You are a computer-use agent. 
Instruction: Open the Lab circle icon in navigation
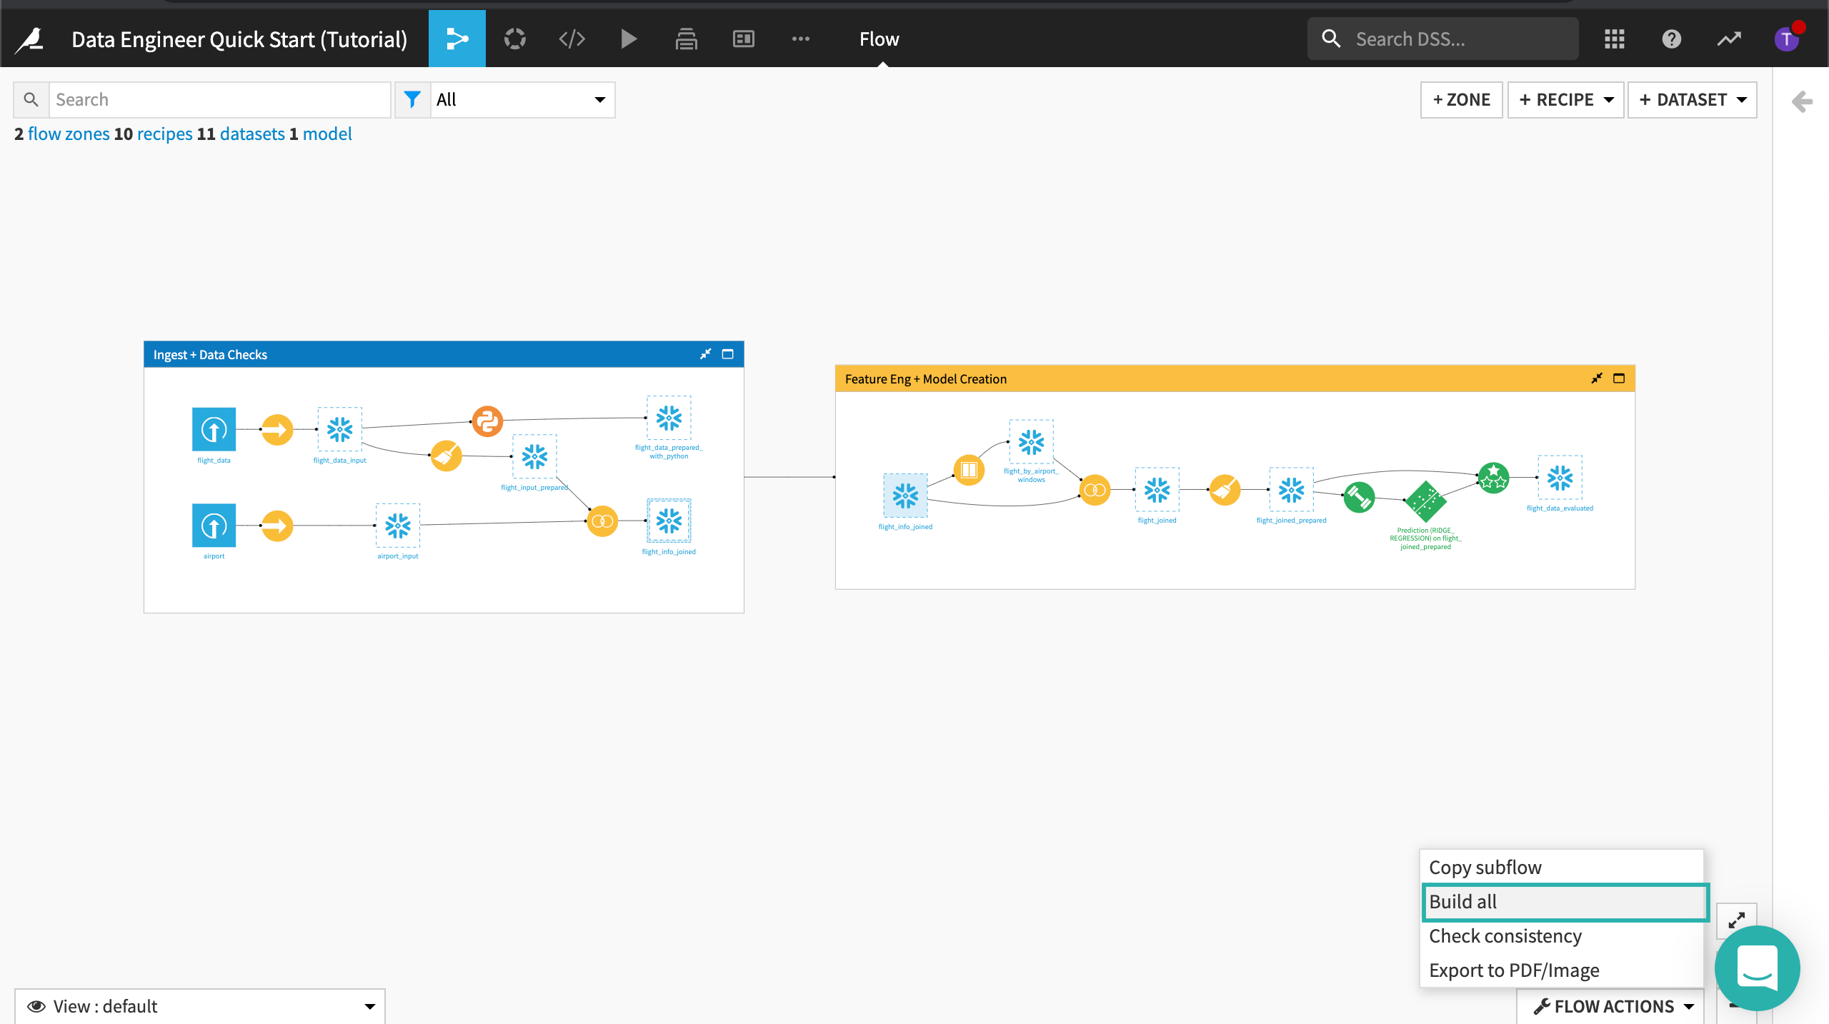click(x=514, y=39)
